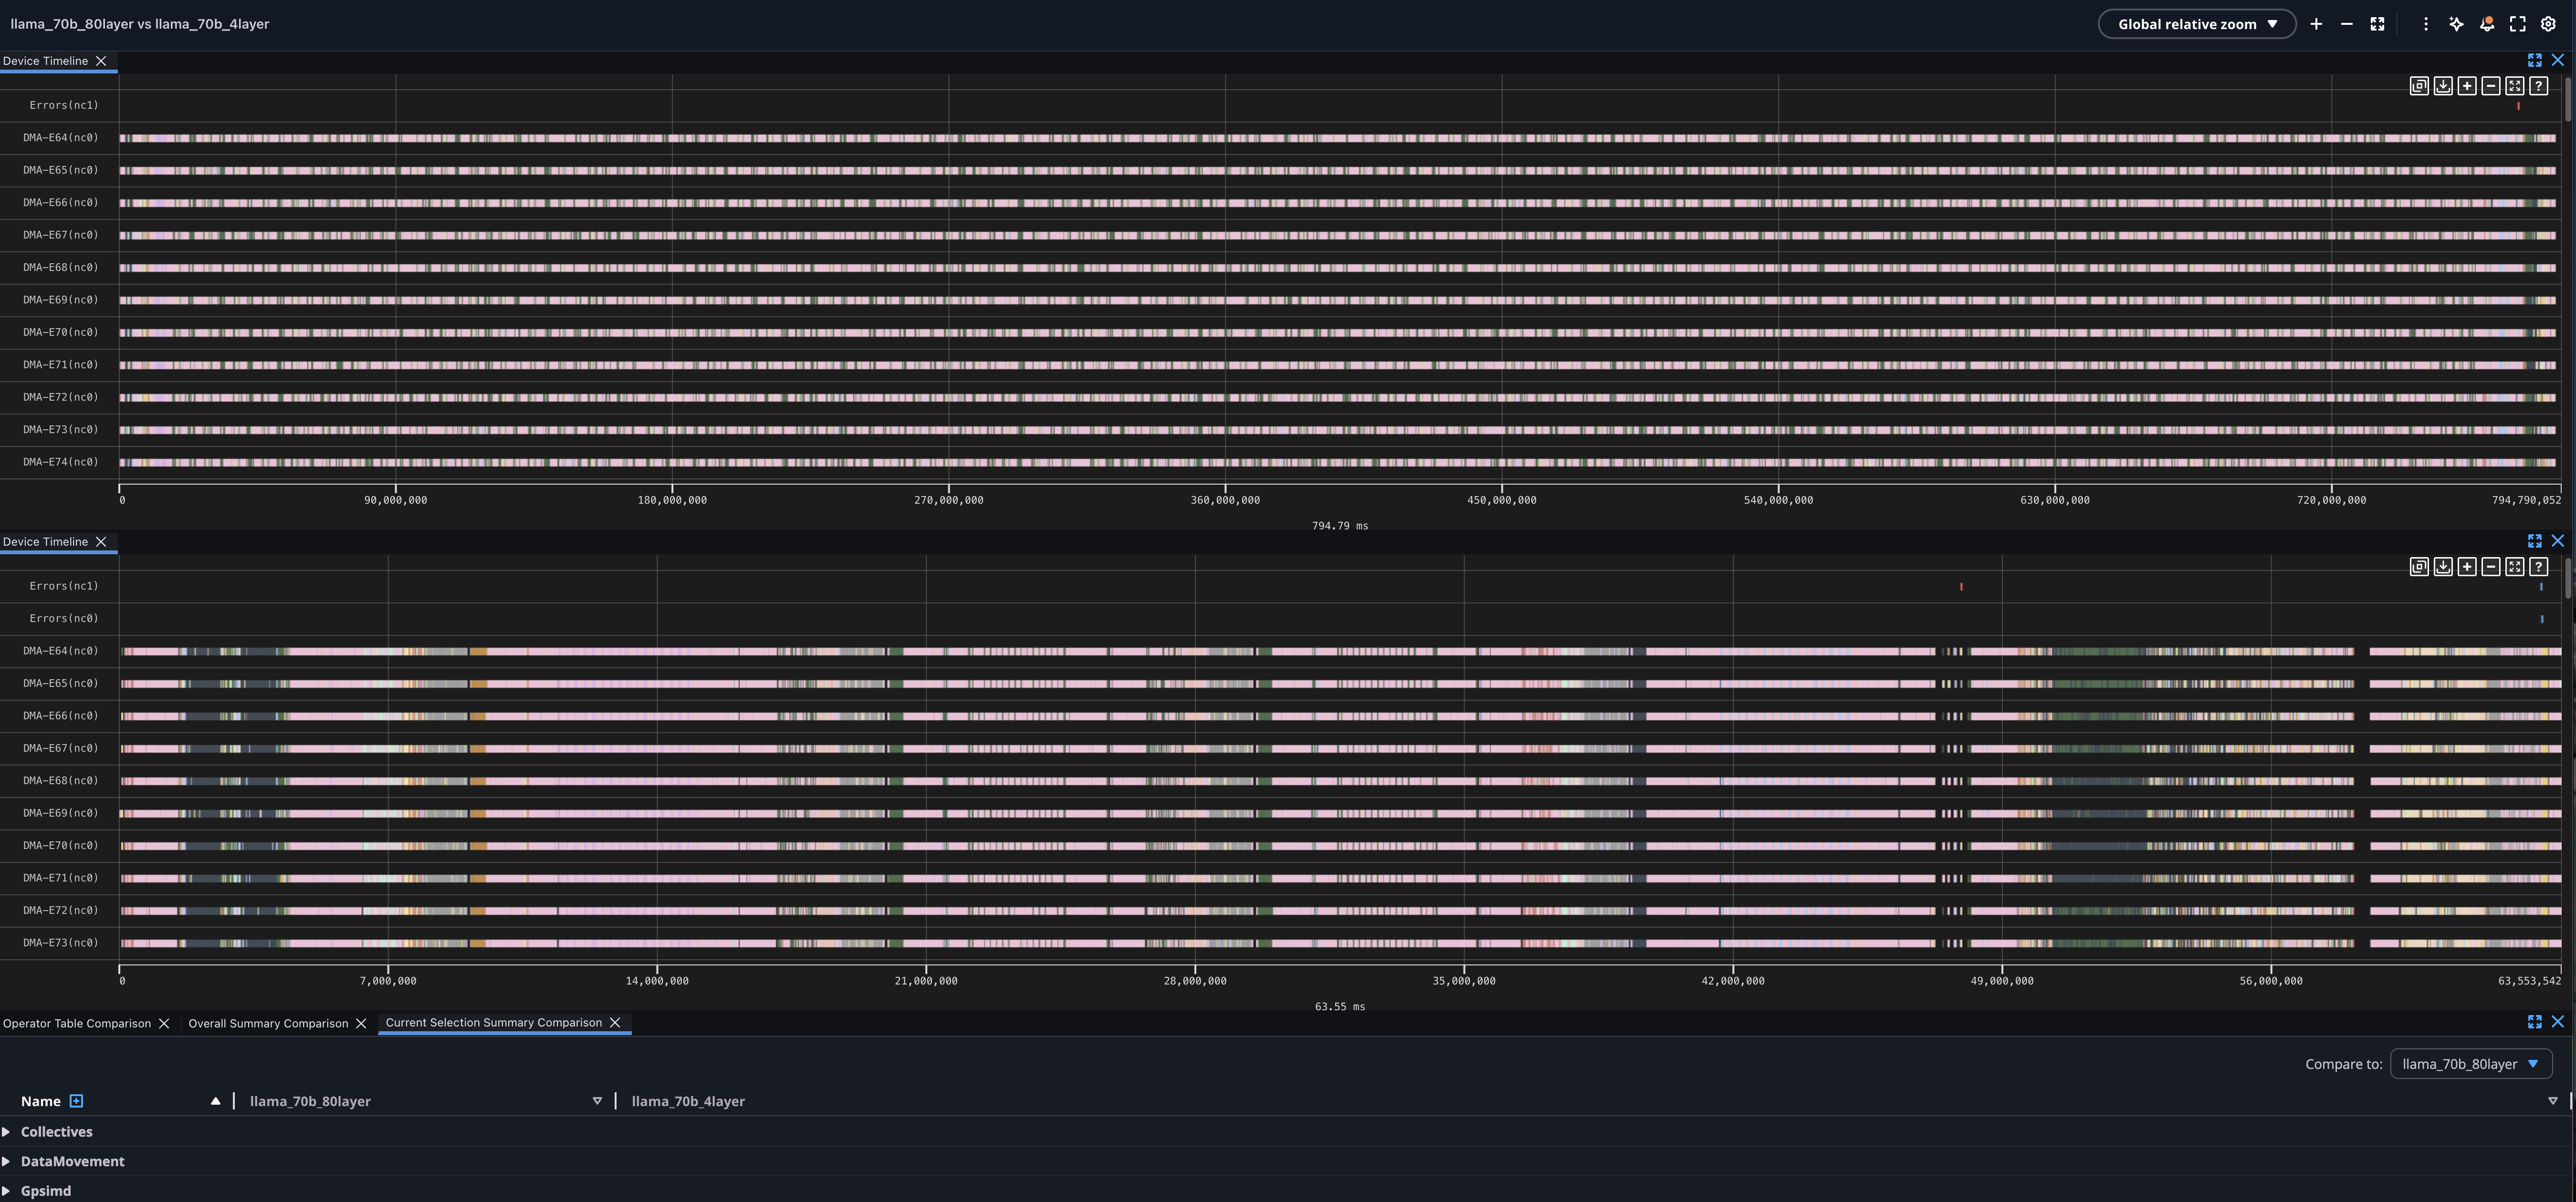Click the llama_70b_4layer column header
Viewport: 2576px width, 1202px height.
(x=688, y=1101)
